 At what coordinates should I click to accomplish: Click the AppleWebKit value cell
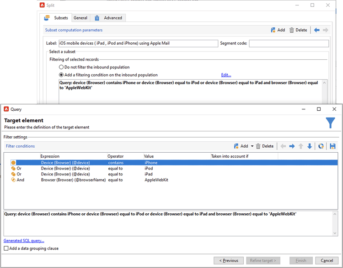[x=156, y=180]
